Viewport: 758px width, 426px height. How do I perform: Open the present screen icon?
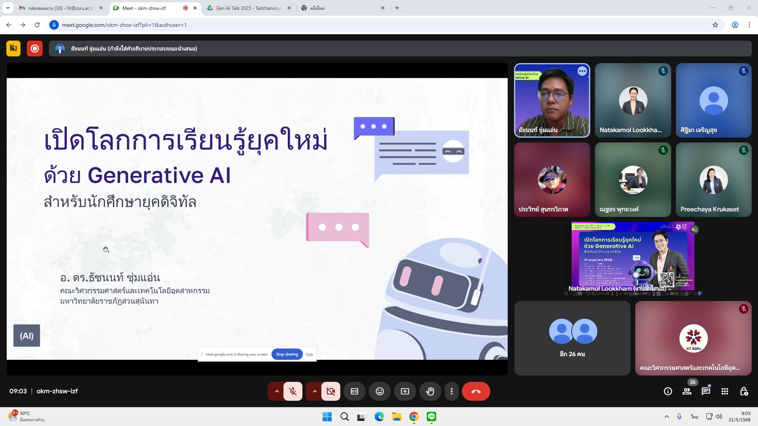coord(405,391)
